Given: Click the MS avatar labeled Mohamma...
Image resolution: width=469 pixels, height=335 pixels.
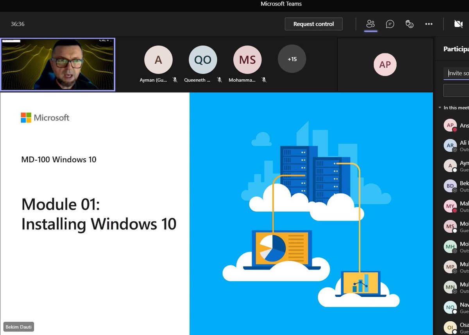Looking at the screenshot, I should 247,60.
